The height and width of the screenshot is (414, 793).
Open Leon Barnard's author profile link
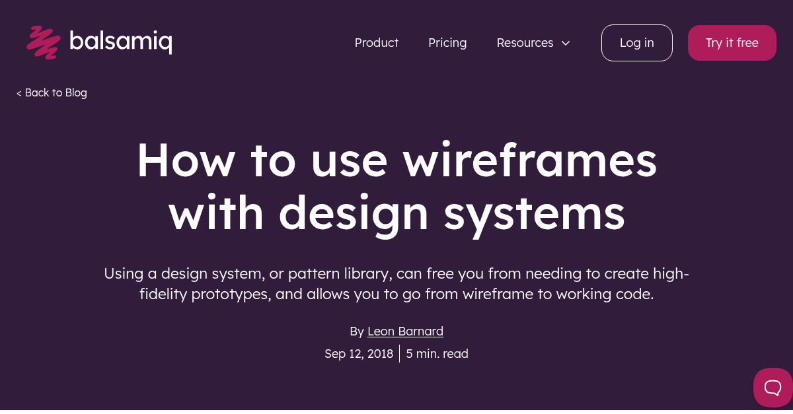click(405, 331)
